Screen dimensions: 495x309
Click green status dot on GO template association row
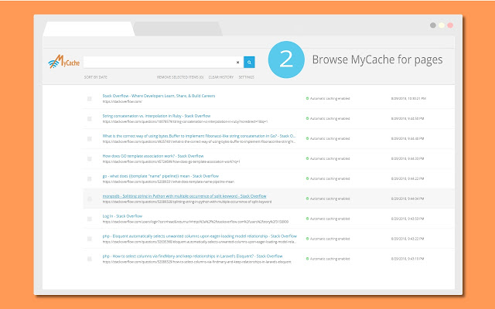click(307, 158)
